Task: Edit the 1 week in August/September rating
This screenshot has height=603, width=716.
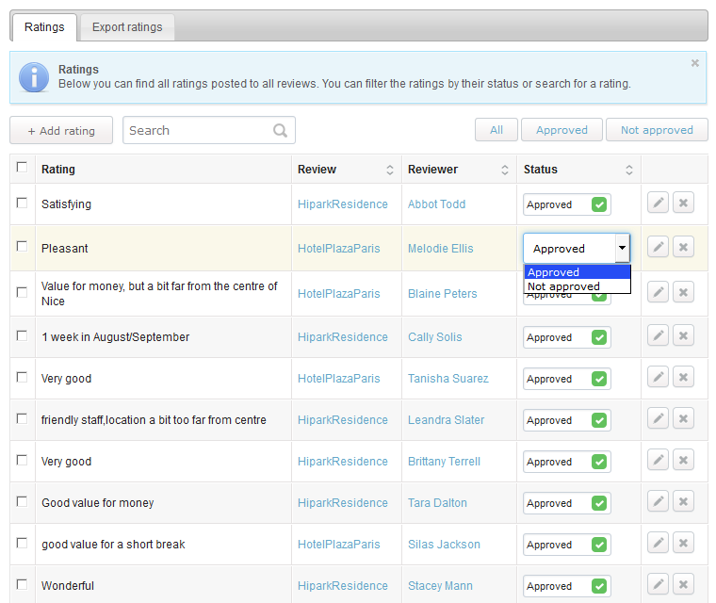Action: pyautogui.click(x=658, y=335)
